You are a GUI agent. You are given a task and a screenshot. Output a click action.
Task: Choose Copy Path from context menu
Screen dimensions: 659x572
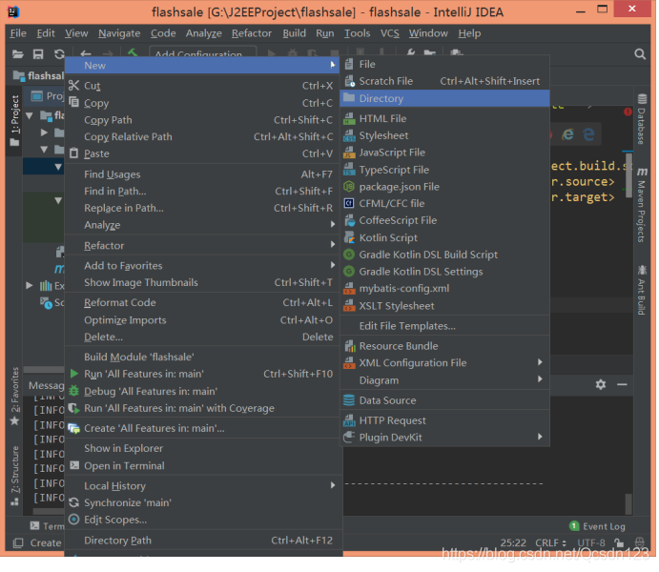tap(202, 120)
